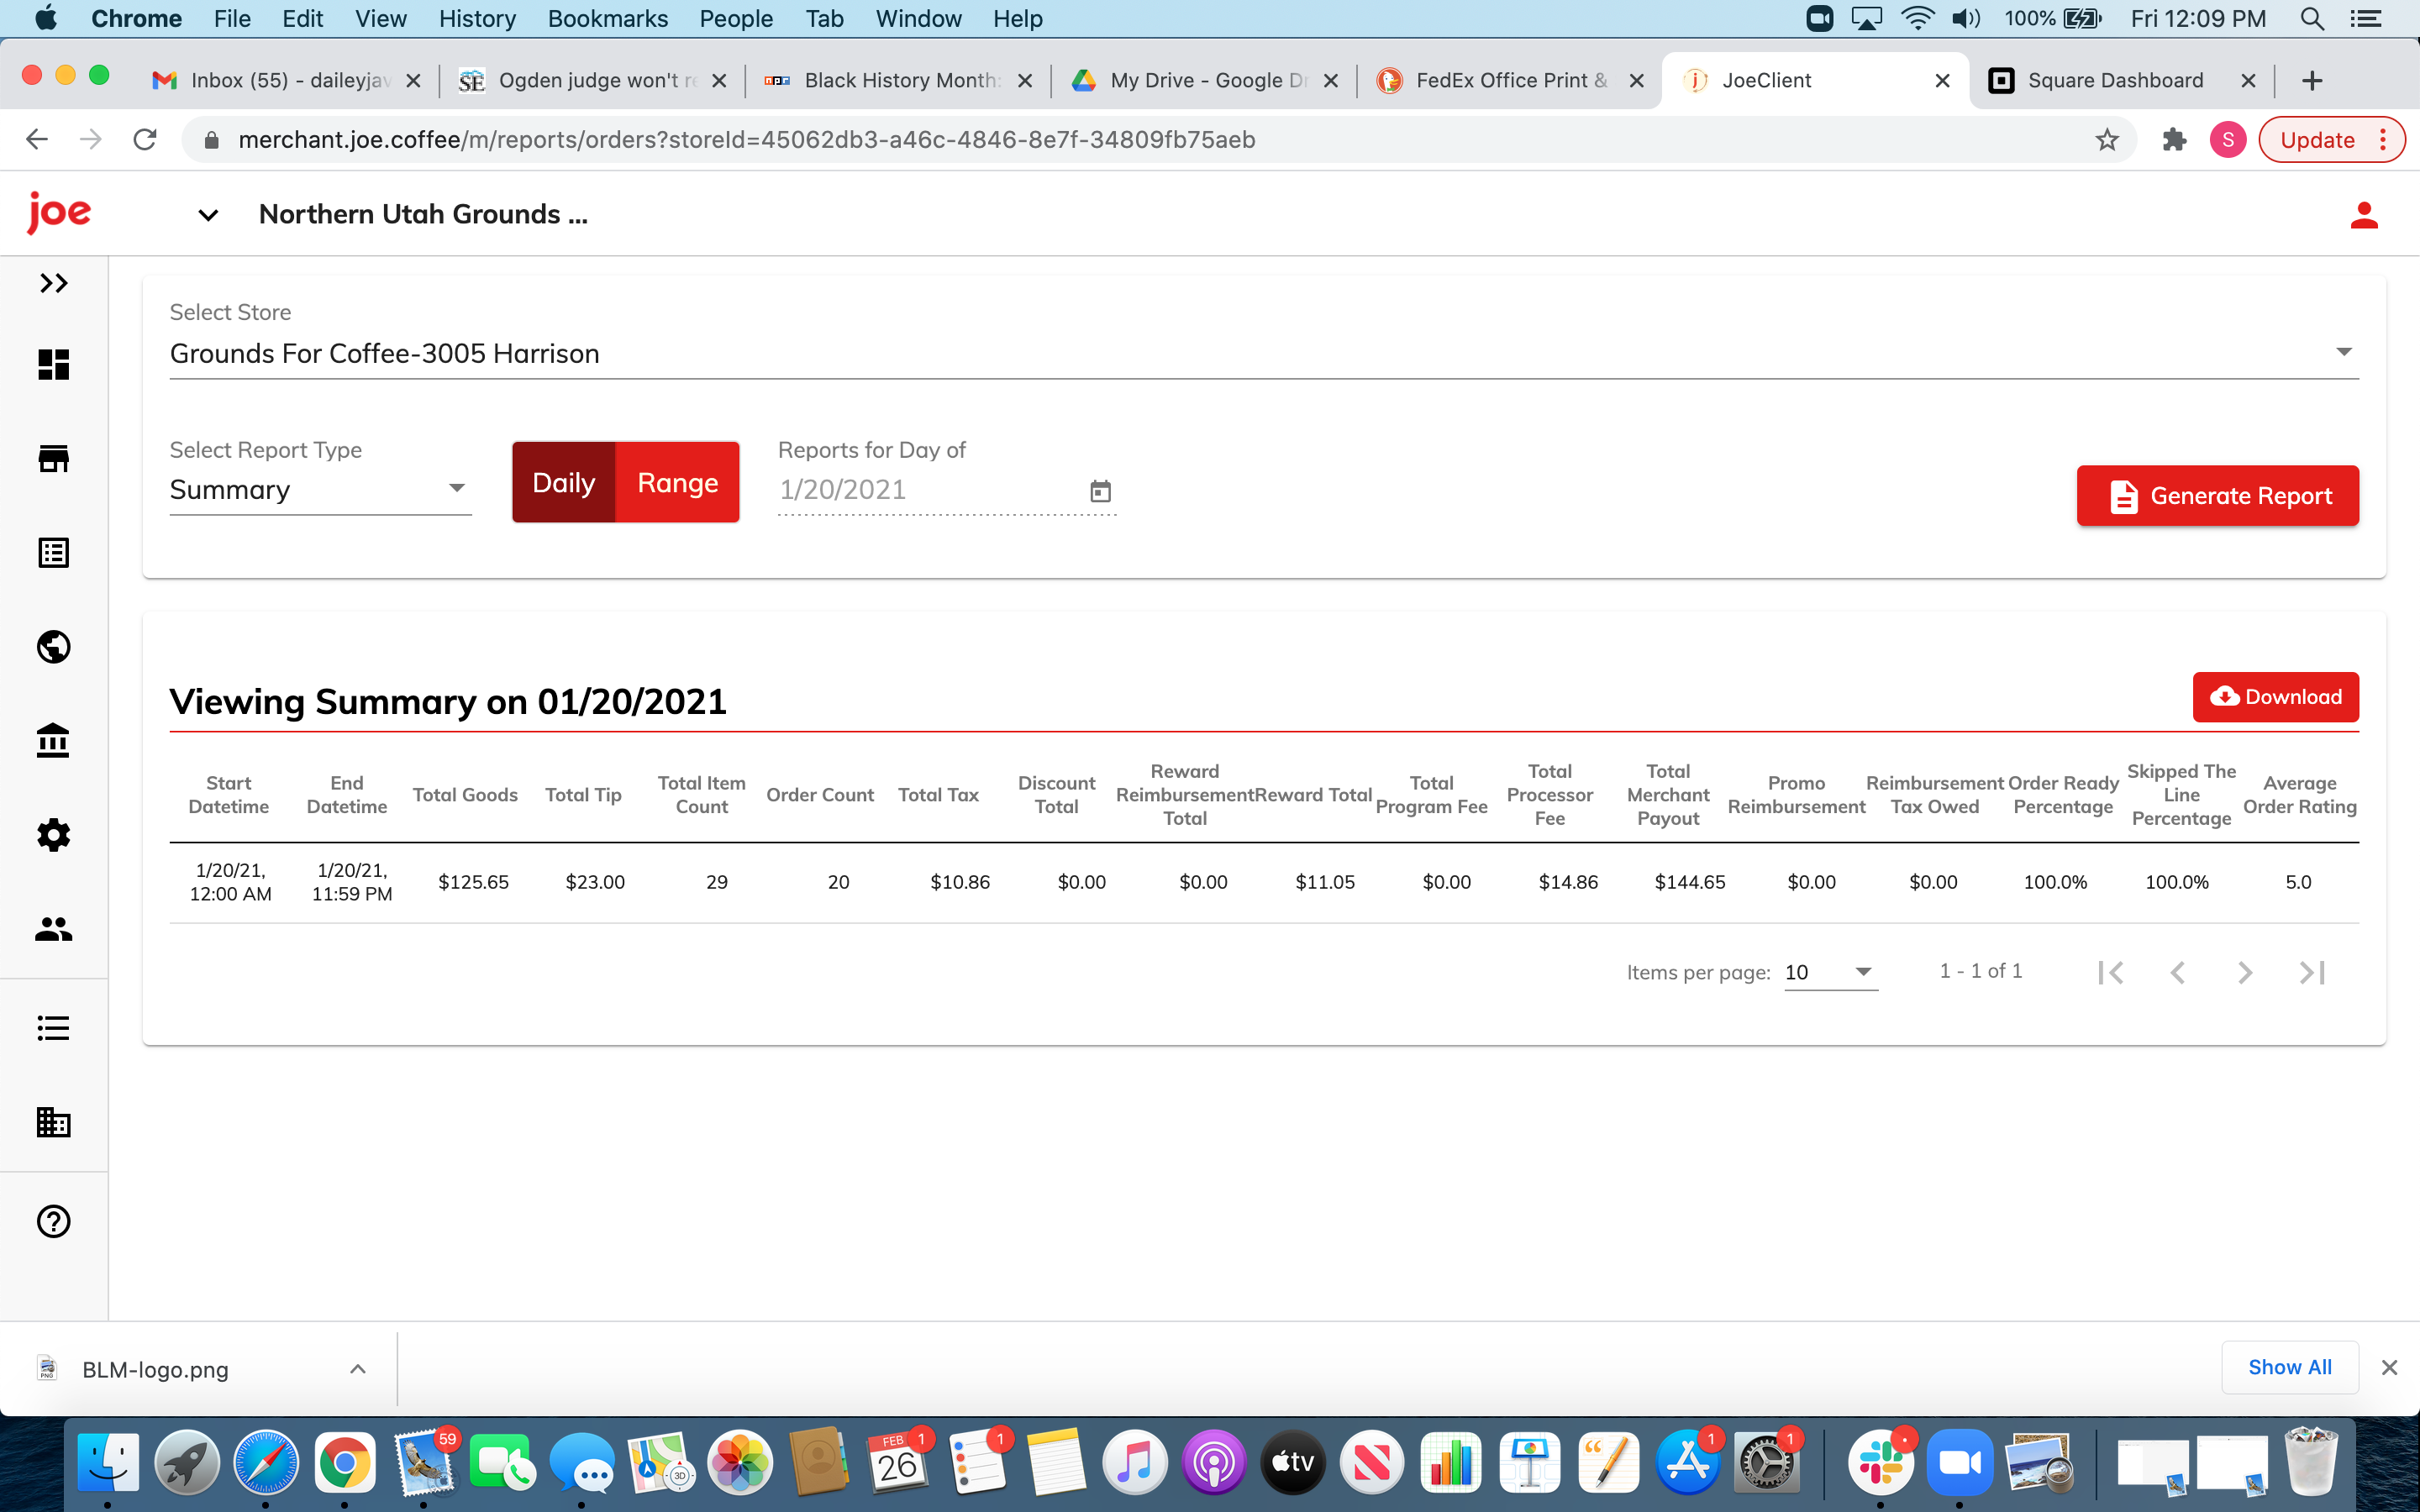Open the storefront icon in sidebar
The height and width of the screenshot is (1512, 2420).
53,459
